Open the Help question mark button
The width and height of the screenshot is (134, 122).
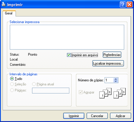pyautogui.click(x=123, y=5)
